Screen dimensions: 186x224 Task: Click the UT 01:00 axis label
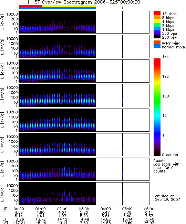pyautogui.click(x=40, y=209)
